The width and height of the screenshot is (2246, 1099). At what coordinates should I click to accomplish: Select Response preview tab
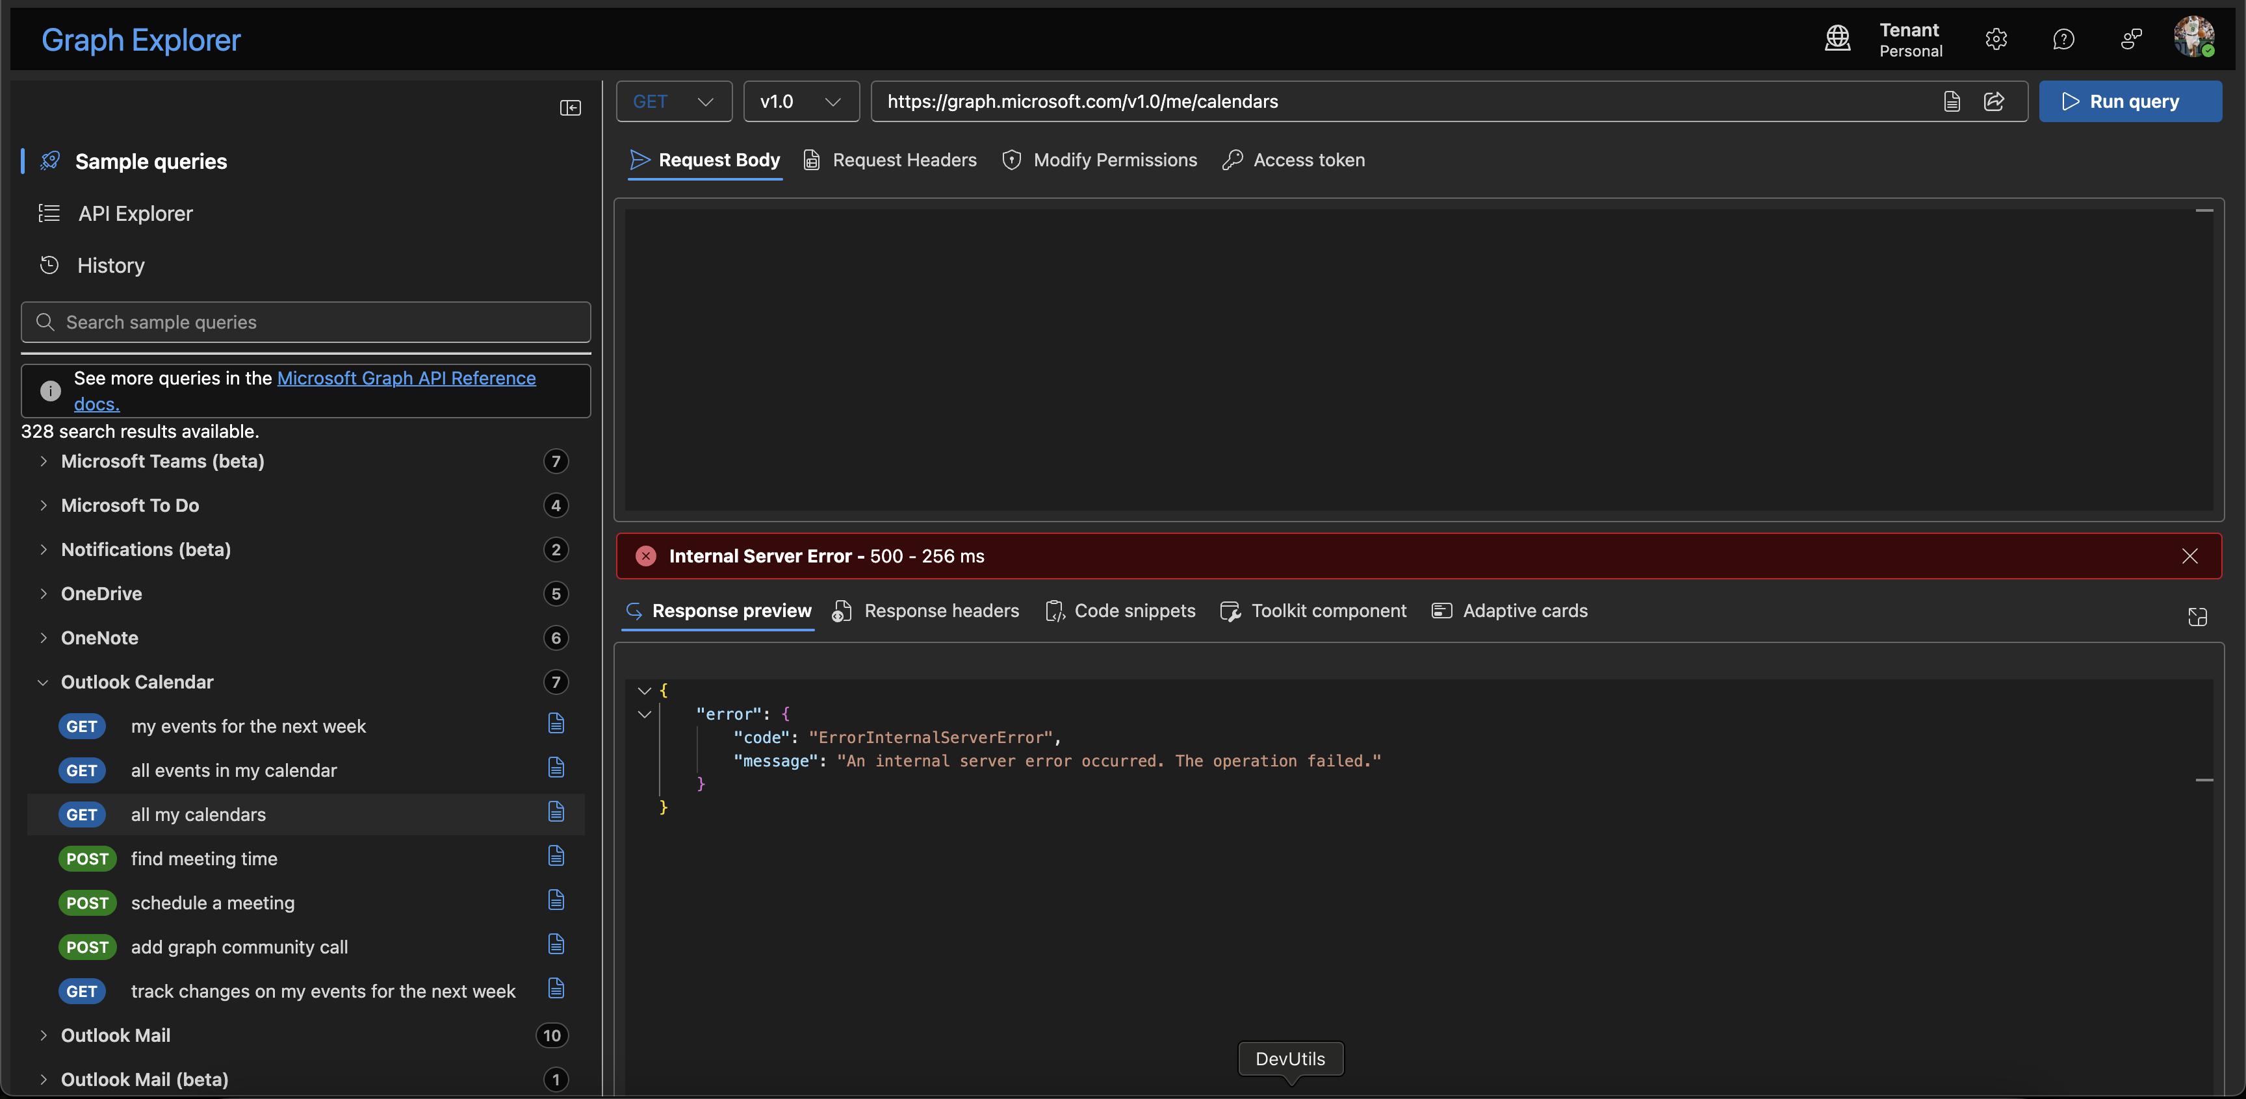tap(718, 611)
